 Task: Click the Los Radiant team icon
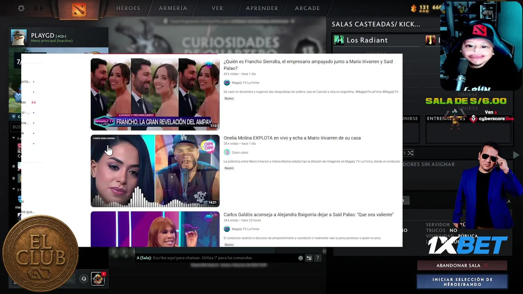(339, 40)
